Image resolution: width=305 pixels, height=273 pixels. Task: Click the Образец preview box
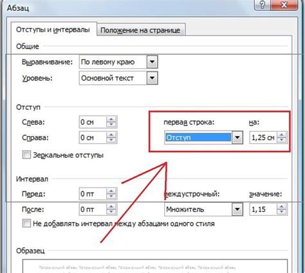pyautogui.click(x=155, y=266)
